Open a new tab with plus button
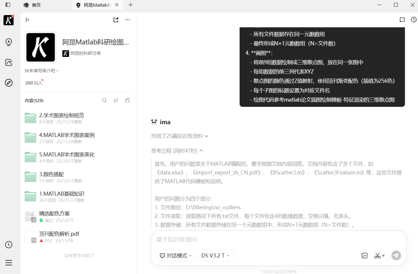This screenshot has width=418, height=274. [x=131, y=5]
